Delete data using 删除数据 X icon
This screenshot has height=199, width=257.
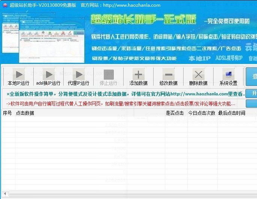click(199, 77)
